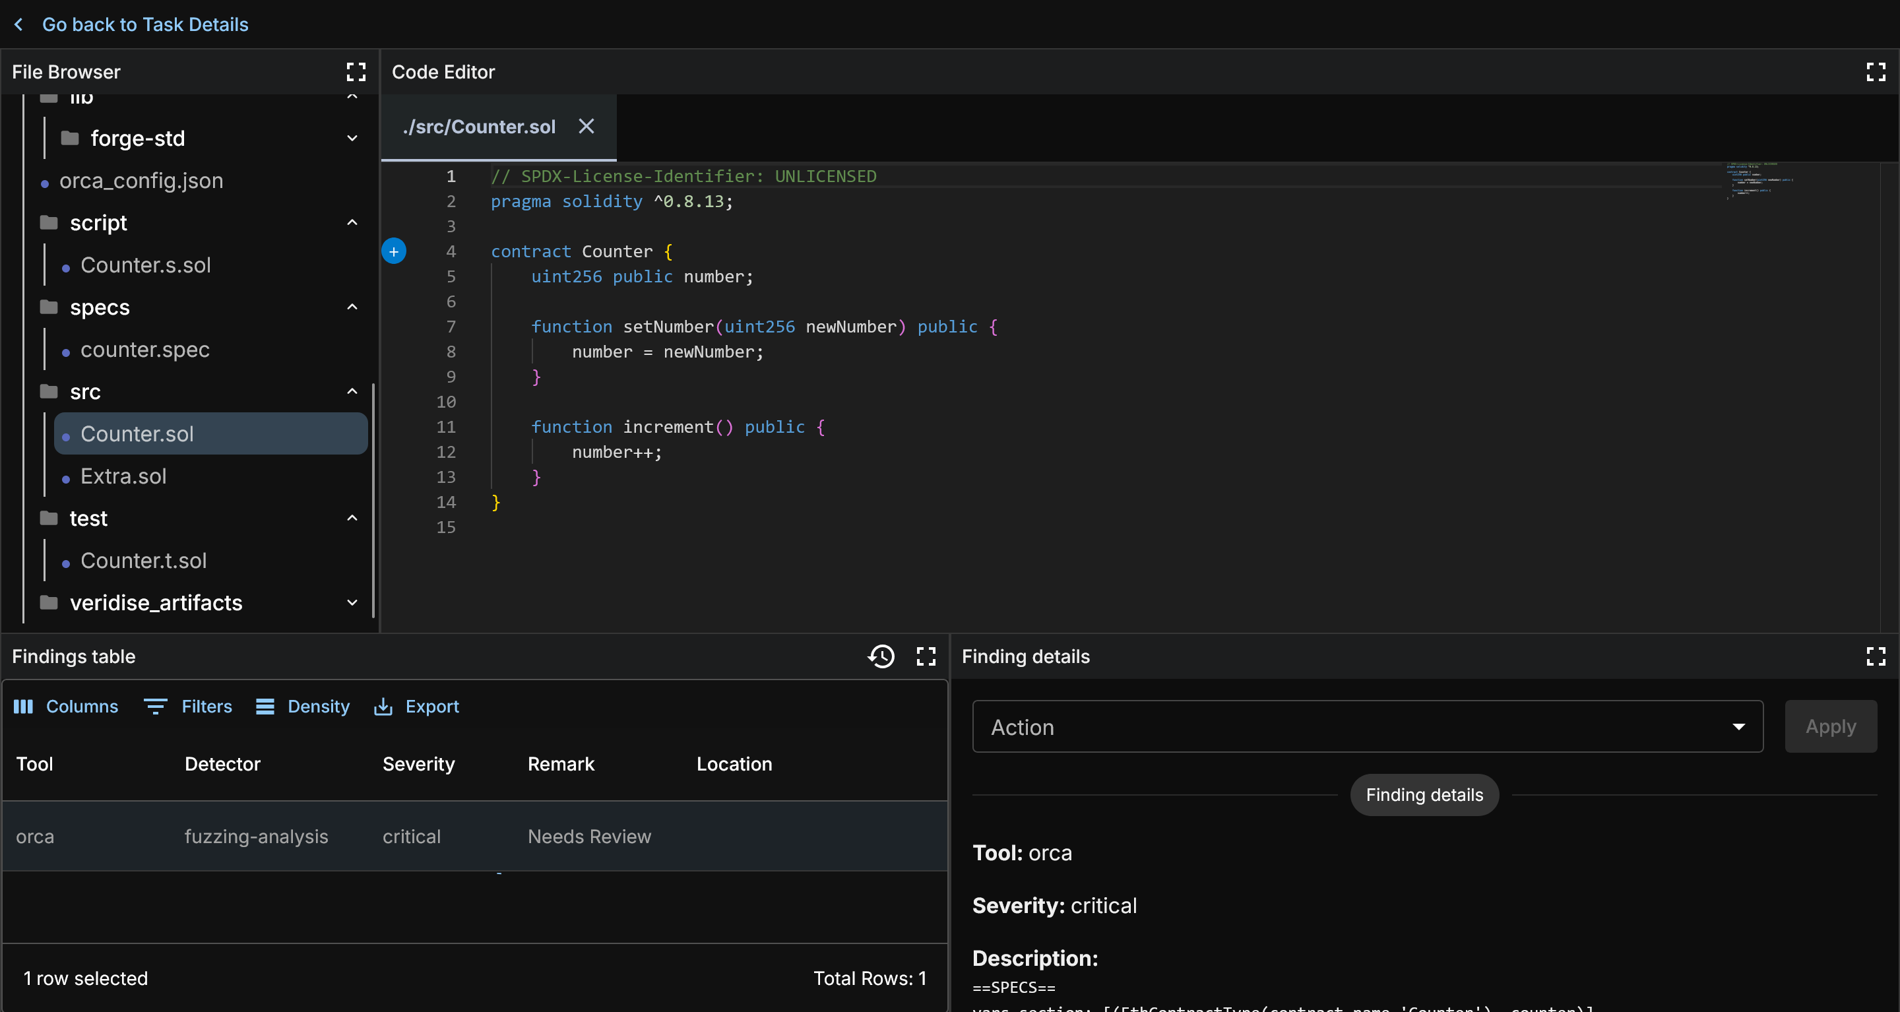Collapse the src folder chevron
The height and width of the screenshot is (1012, 1900).
point(352,392)
